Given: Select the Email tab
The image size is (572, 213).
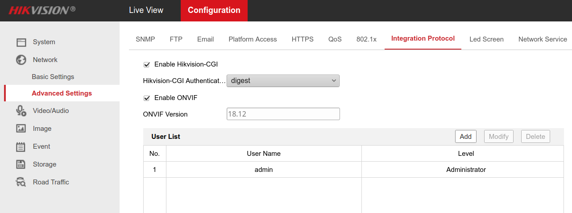Looking at the screenshot, I should pyautogui.click(x=206, y=39).
